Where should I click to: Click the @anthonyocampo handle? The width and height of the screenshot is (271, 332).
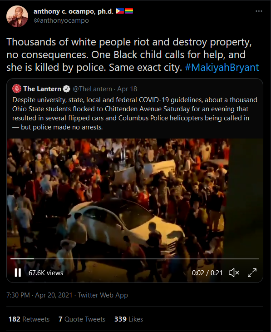click(61, 20)
